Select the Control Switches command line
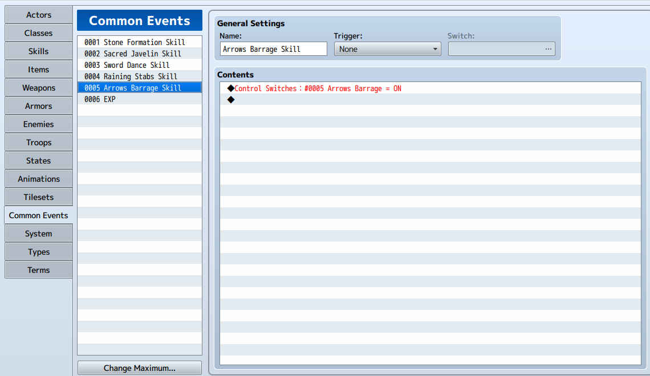Screen dimensions: 650x376 [430, 88]
